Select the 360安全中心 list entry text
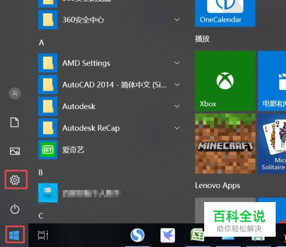The height and width of the screenshot is (247, 286). click(x=83, y=20)
